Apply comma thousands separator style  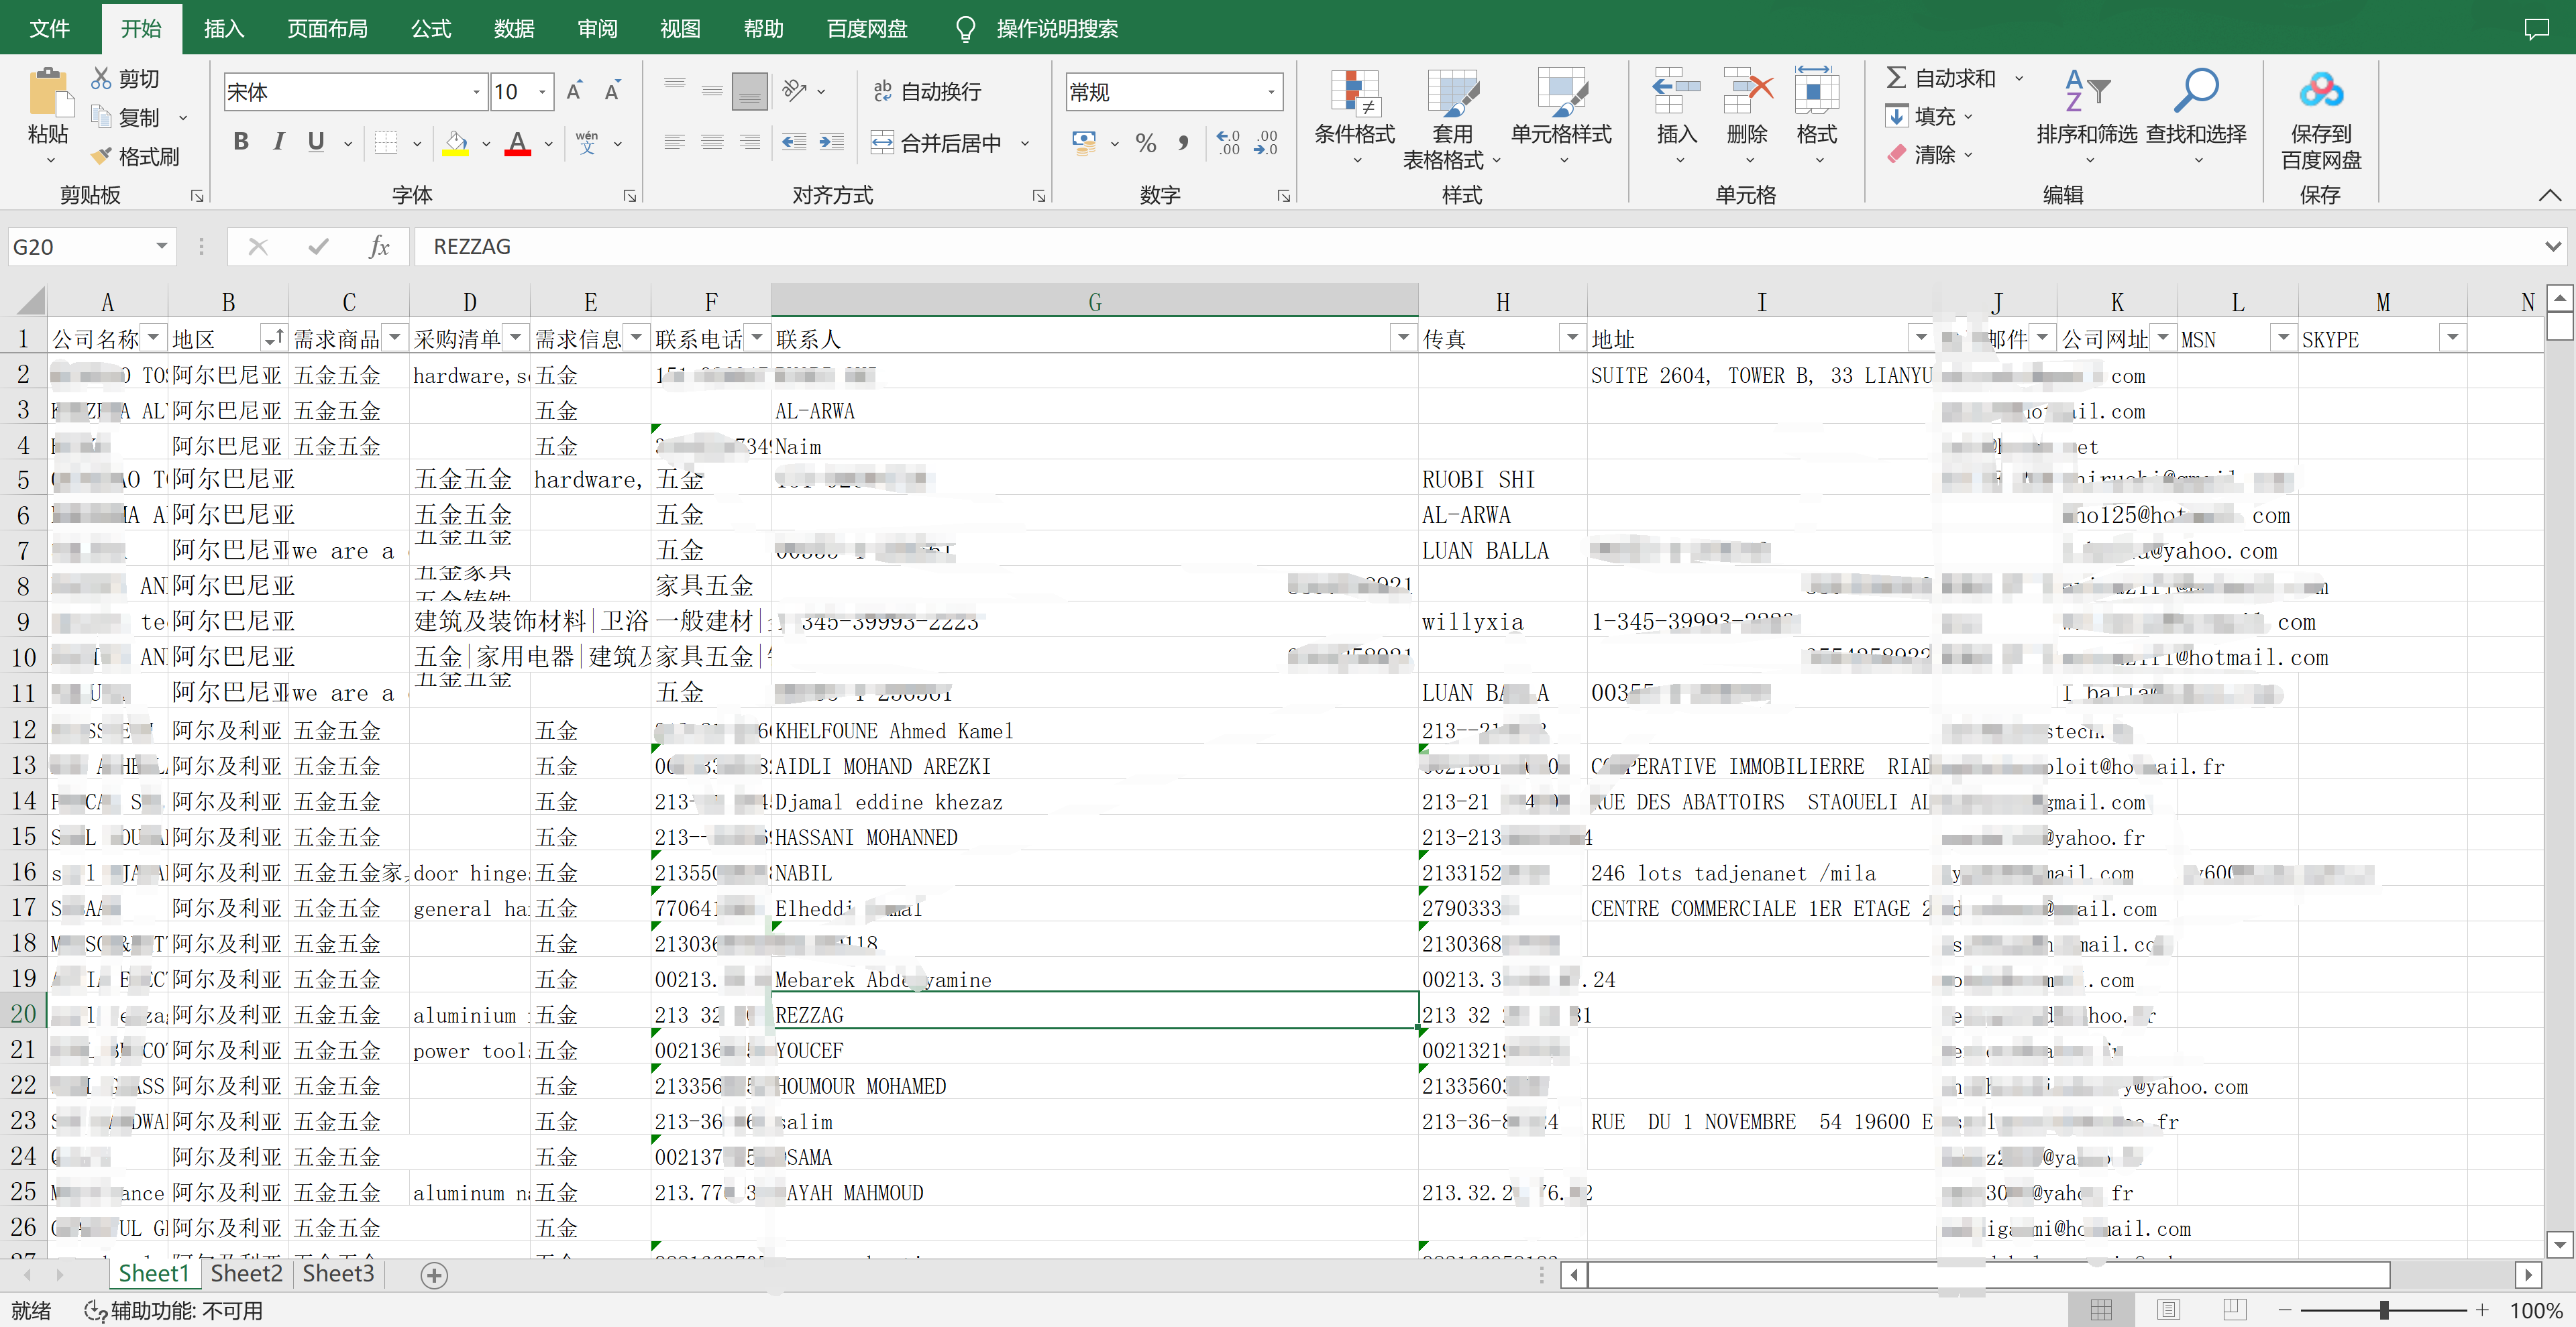pyautogui.click(x=1184, y=143)
